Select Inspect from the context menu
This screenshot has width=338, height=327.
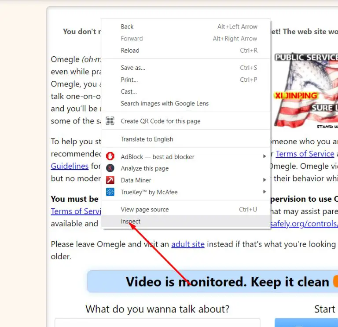pyautogui.click(x=131, y=222)
